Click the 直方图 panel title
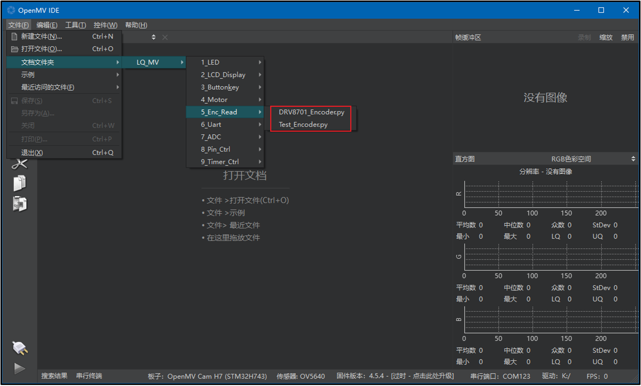This screenshot has width=641, height=386. tap(465, 159)
